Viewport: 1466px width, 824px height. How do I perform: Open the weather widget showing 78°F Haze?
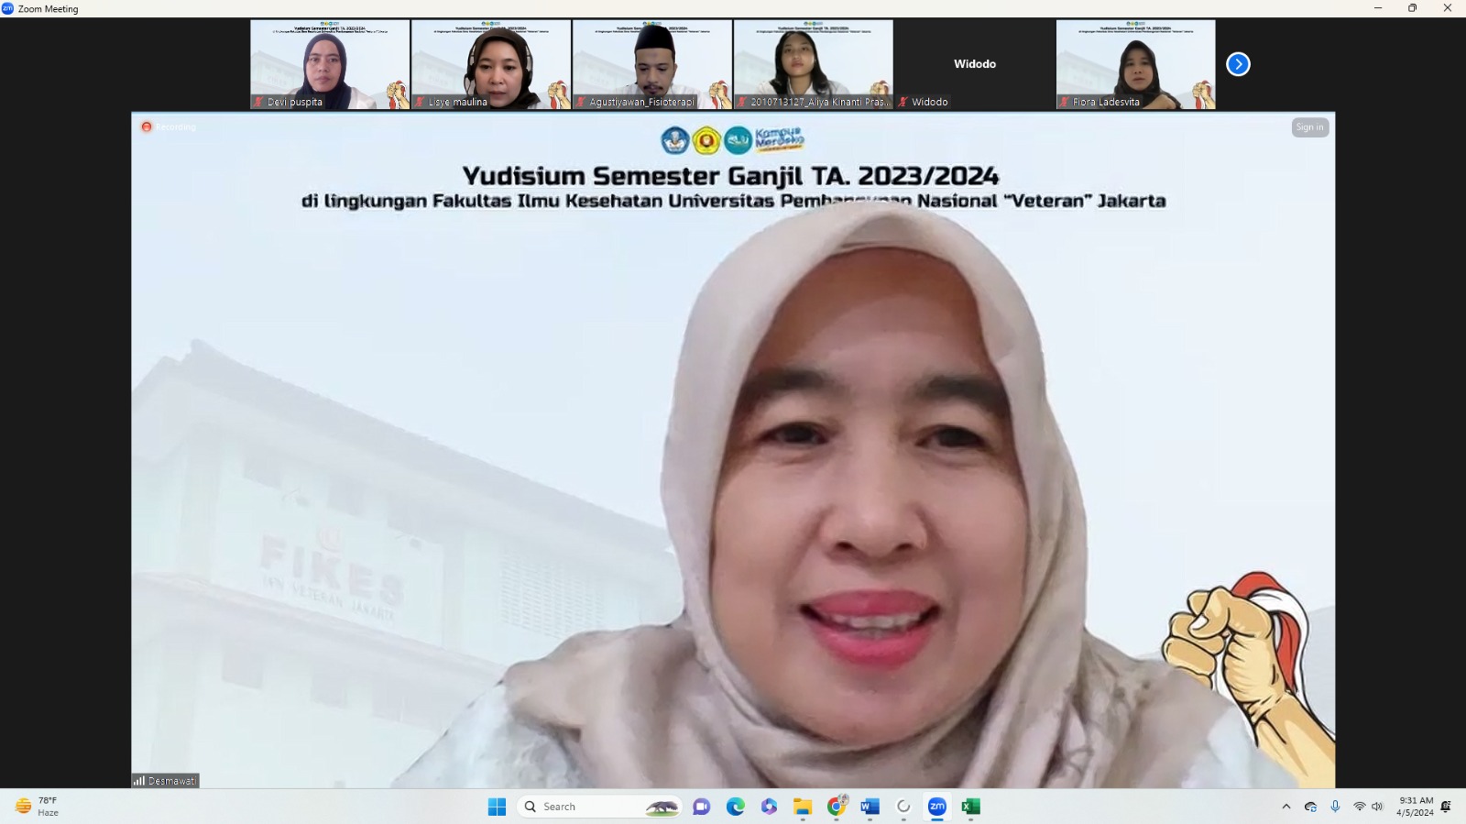tap(38, 807)
